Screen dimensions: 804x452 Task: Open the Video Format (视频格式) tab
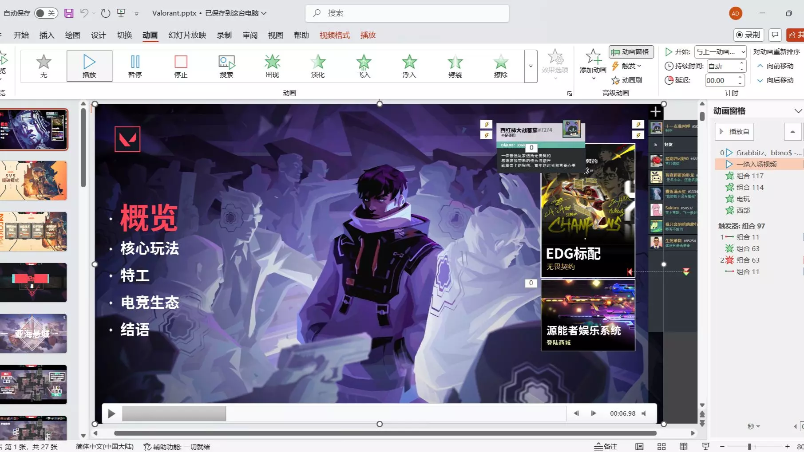coord(334,35)
